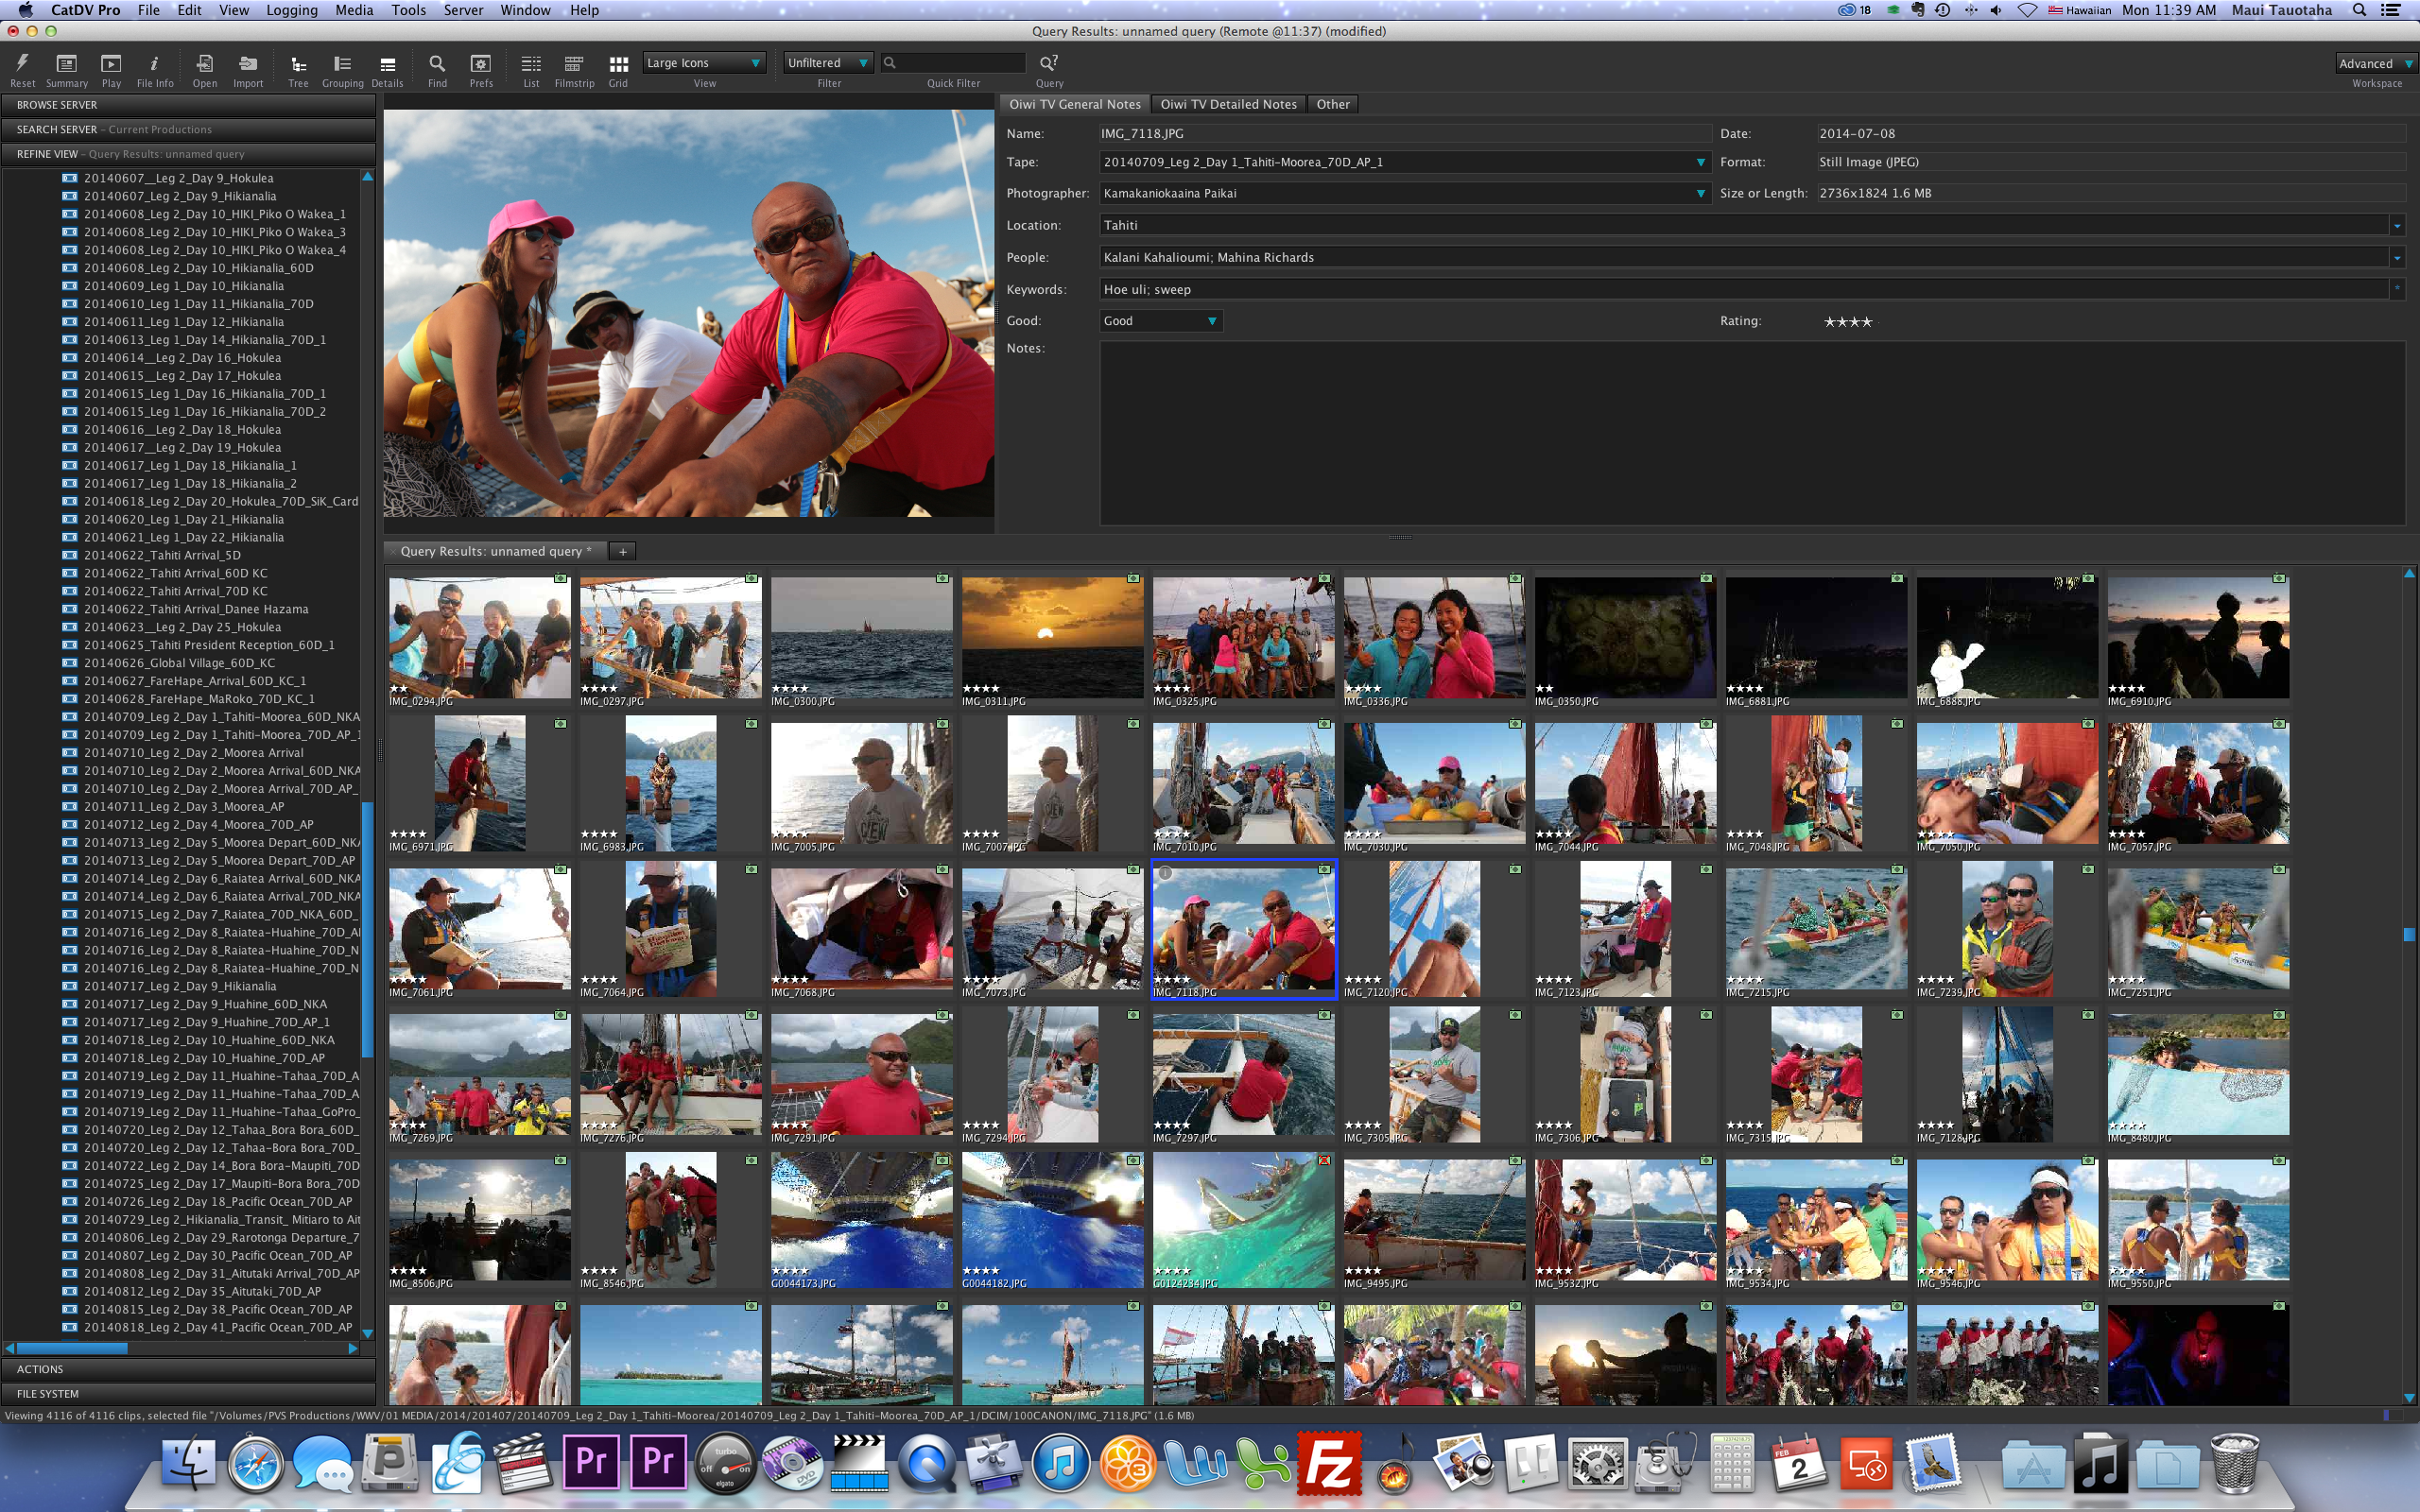Click the Find magnifier toolbar icon
The image size is (2420, 1512).
coord(437,64)
